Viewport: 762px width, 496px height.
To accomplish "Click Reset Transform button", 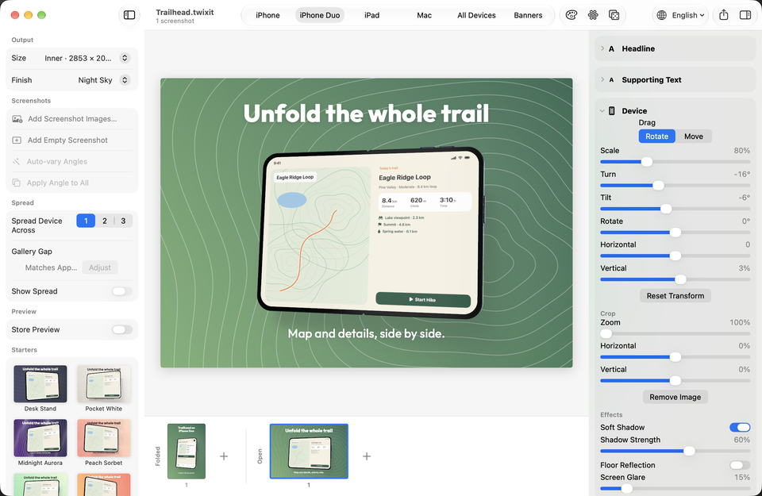I will 675,296.
